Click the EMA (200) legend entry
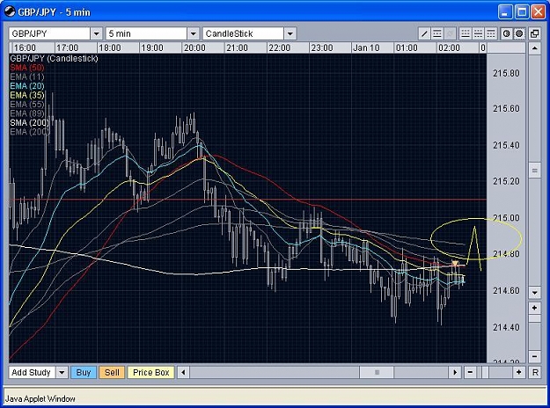This screenshot has width=550, height=408. click(29, 132)
